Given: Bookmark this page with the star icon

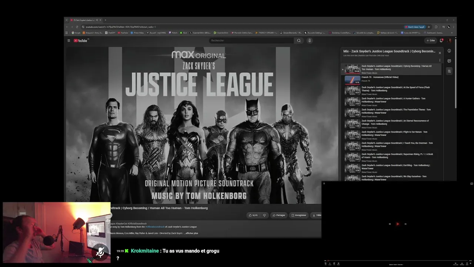Looking at the screenshot, I should point(429,27).
